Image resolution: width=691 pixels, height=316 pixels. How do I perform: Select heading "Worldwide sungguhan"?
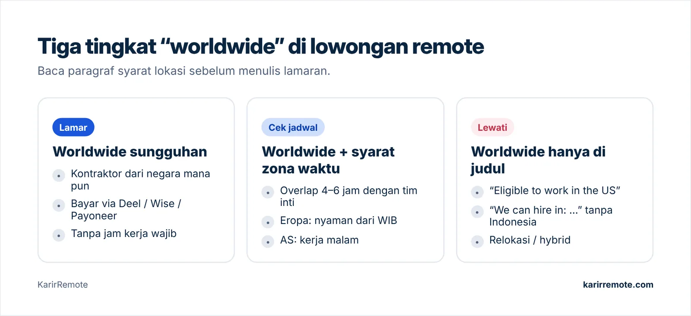point(130,152)
